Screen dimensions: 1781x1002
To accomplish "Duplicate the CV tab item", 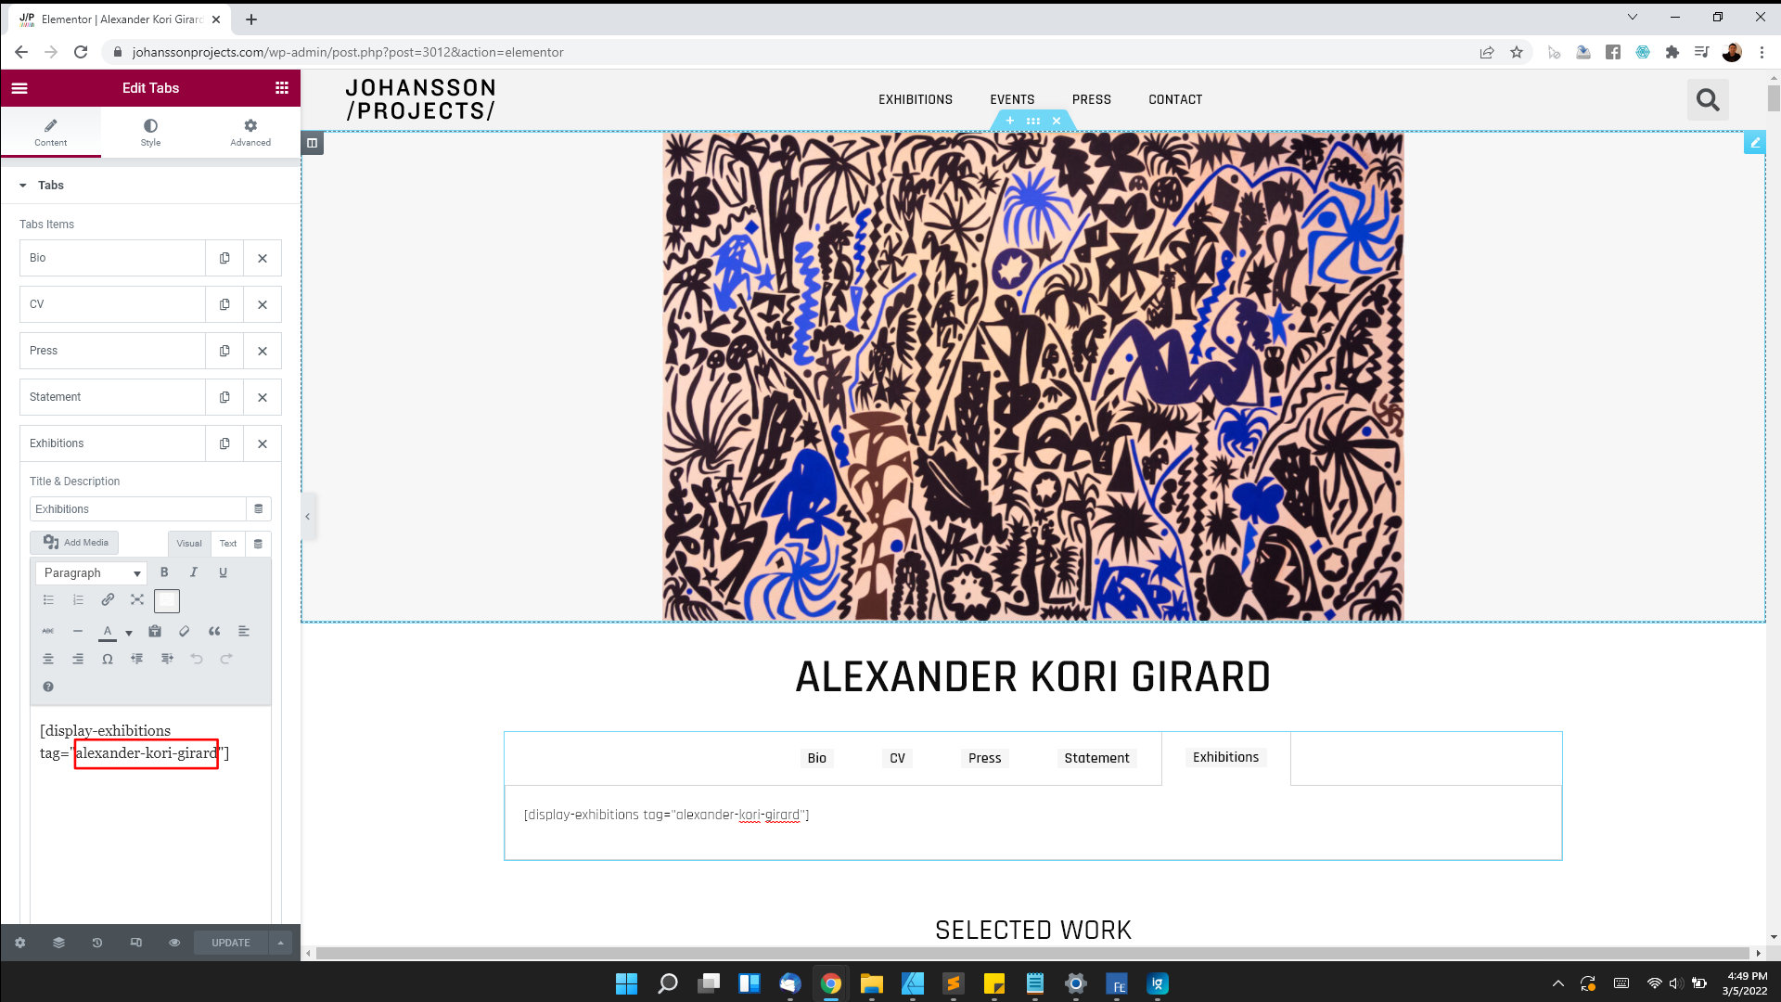I will click(224, 304).
